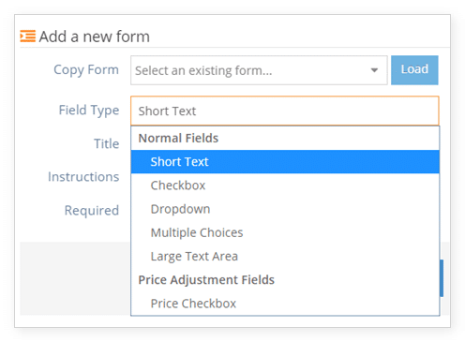Select Short Text option

pos(285,162)
